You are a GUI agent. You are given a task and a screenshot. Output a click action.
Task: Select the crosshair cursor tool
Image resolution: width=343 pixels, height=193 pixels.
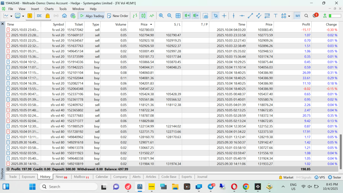224,16
